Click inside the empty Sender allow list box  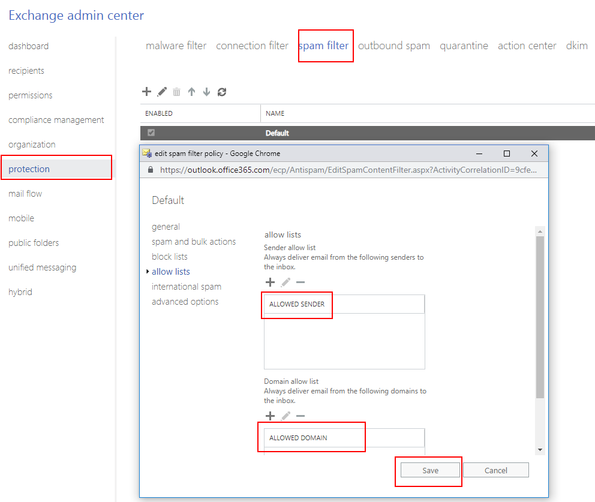coord(344,341)
